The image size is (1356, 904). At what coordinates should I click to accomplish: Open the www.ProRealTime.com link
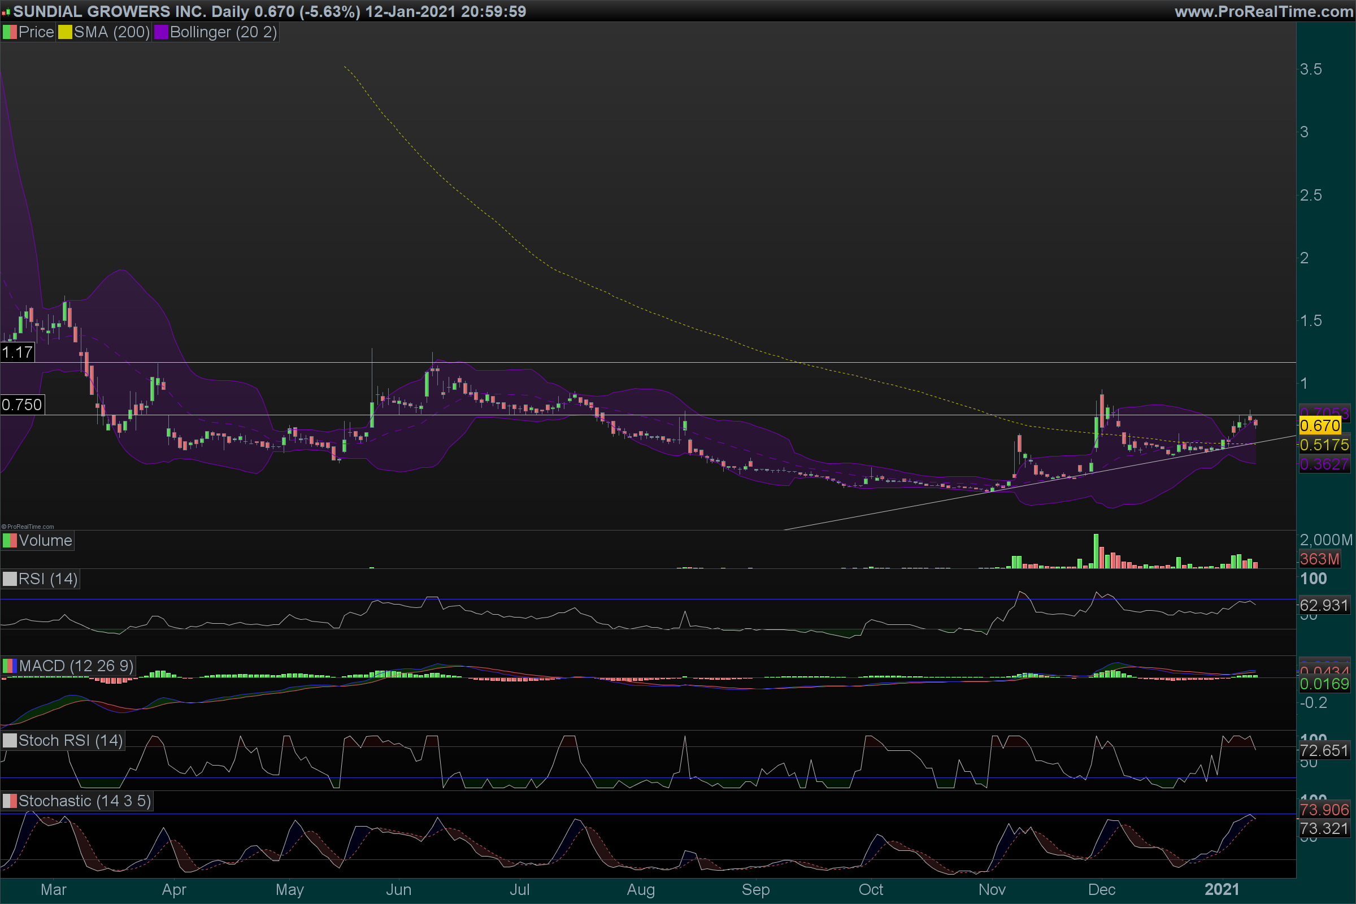(x=1264, y=11)
